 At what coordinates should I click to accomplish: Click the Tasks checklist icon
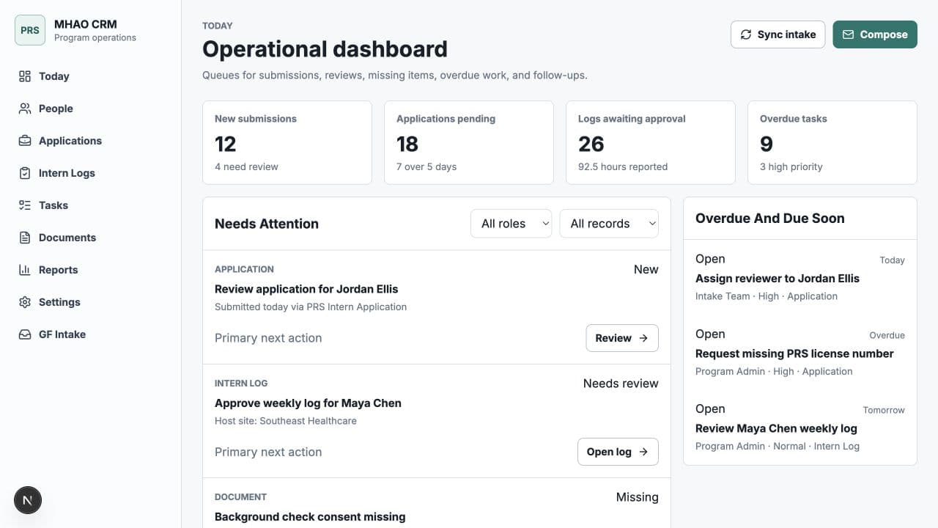point(25,205)
